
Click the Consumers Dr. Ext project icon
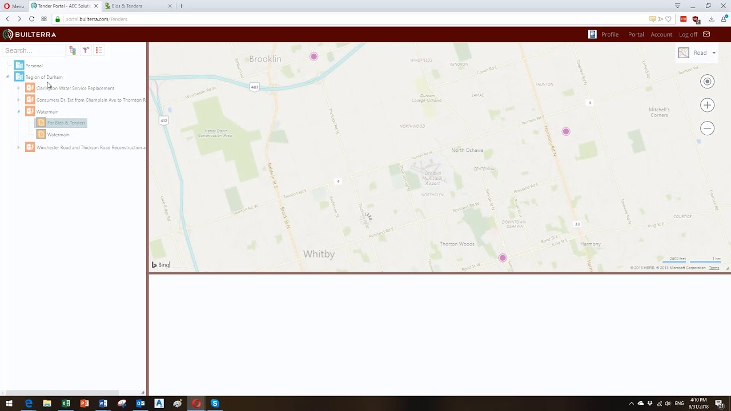[x=30, y=100]
